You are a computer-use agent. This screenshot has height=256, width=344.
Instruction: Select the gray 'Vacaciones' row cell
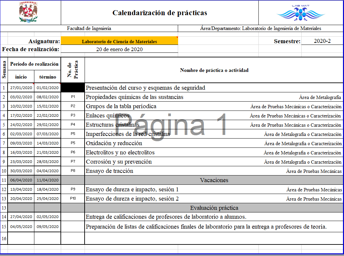[x=214, y=180]
